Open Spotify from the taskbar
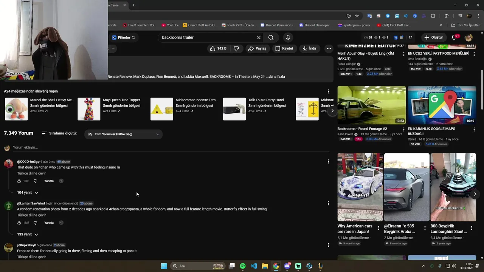 [x=243, y=266]
